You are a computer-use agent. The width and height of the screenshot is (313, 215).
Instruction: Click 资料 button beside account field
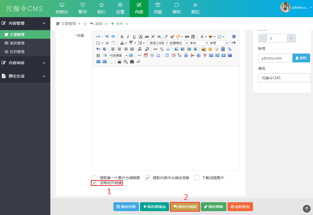[301, 58]
